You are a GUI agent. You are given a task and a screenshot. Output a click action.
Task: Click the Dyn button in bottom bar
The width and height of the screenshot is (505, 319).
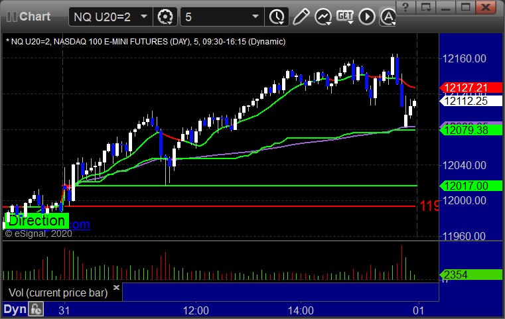15,309
